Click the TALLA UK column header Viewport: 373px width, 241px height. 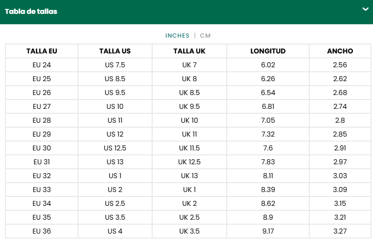point(189,51)
